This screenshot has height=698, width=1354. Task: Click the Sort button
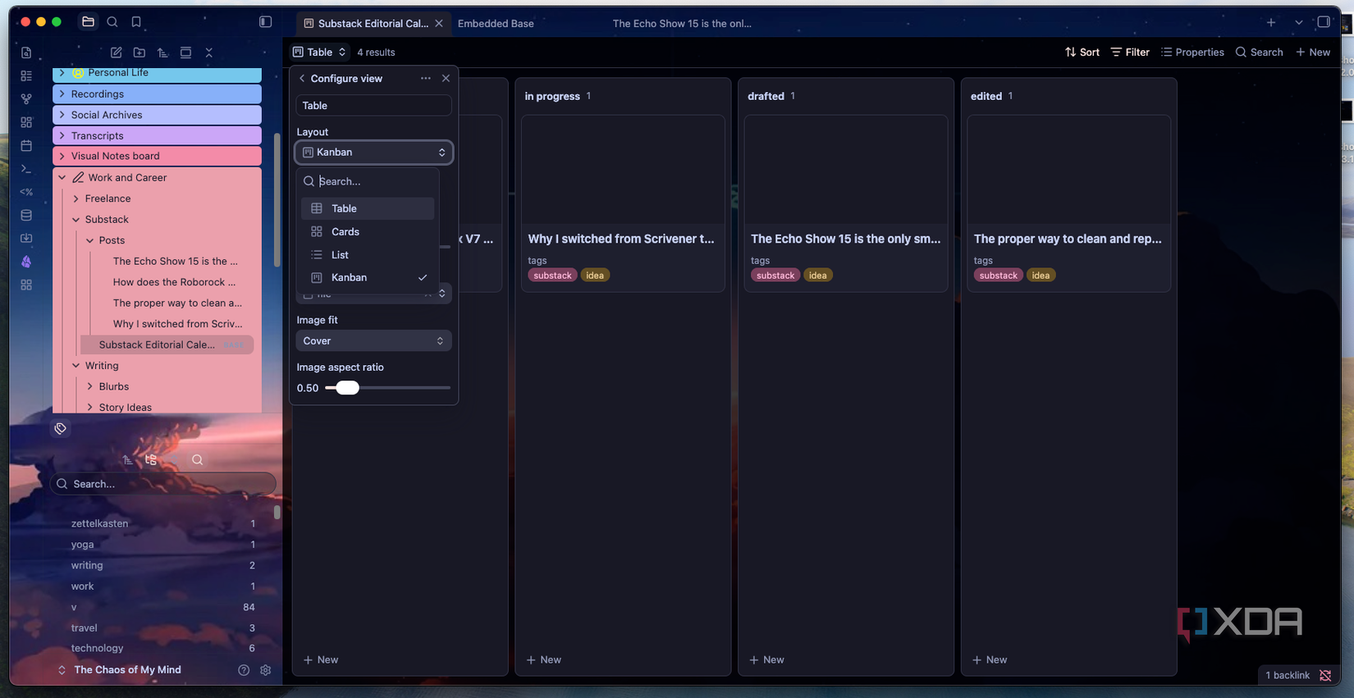pyautogui.click(x=1082, y=52)
